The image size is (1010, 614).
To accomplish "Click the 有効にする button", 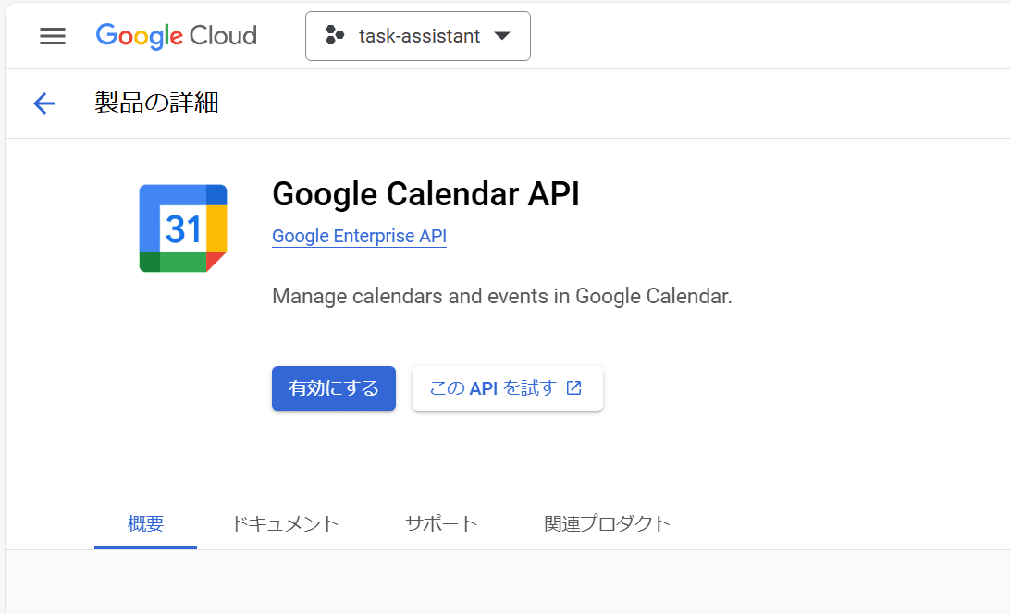I will point(334,388).
